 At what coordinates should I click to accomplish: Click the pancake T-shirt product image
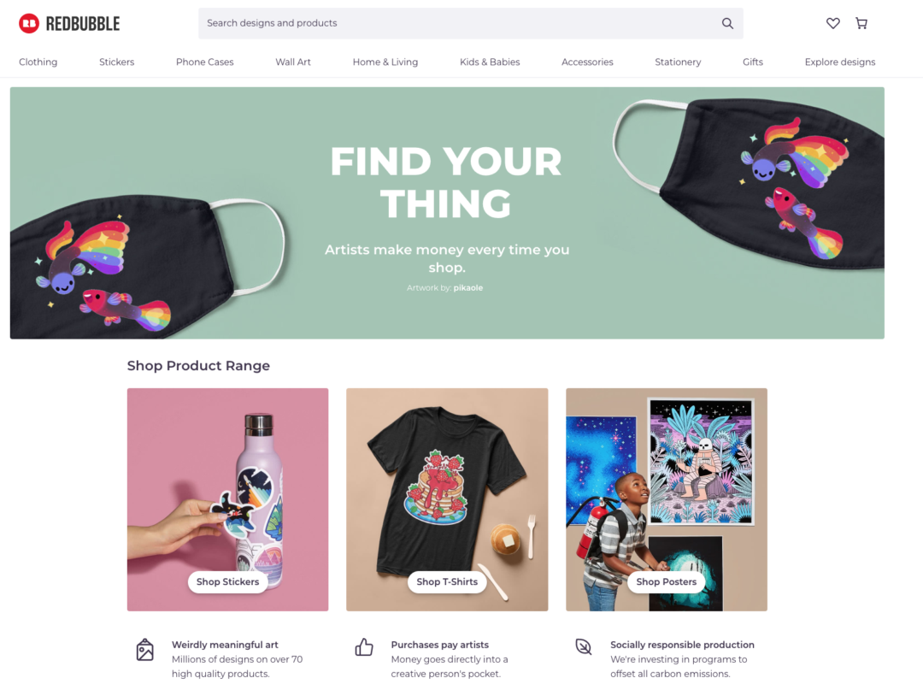447,499
